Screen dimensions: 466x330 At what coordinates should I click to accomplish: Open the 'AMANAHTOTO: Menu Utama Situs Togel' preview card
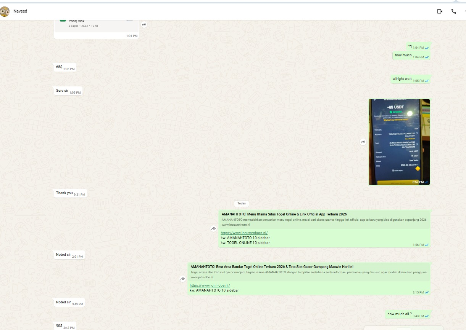coord(324,220)
